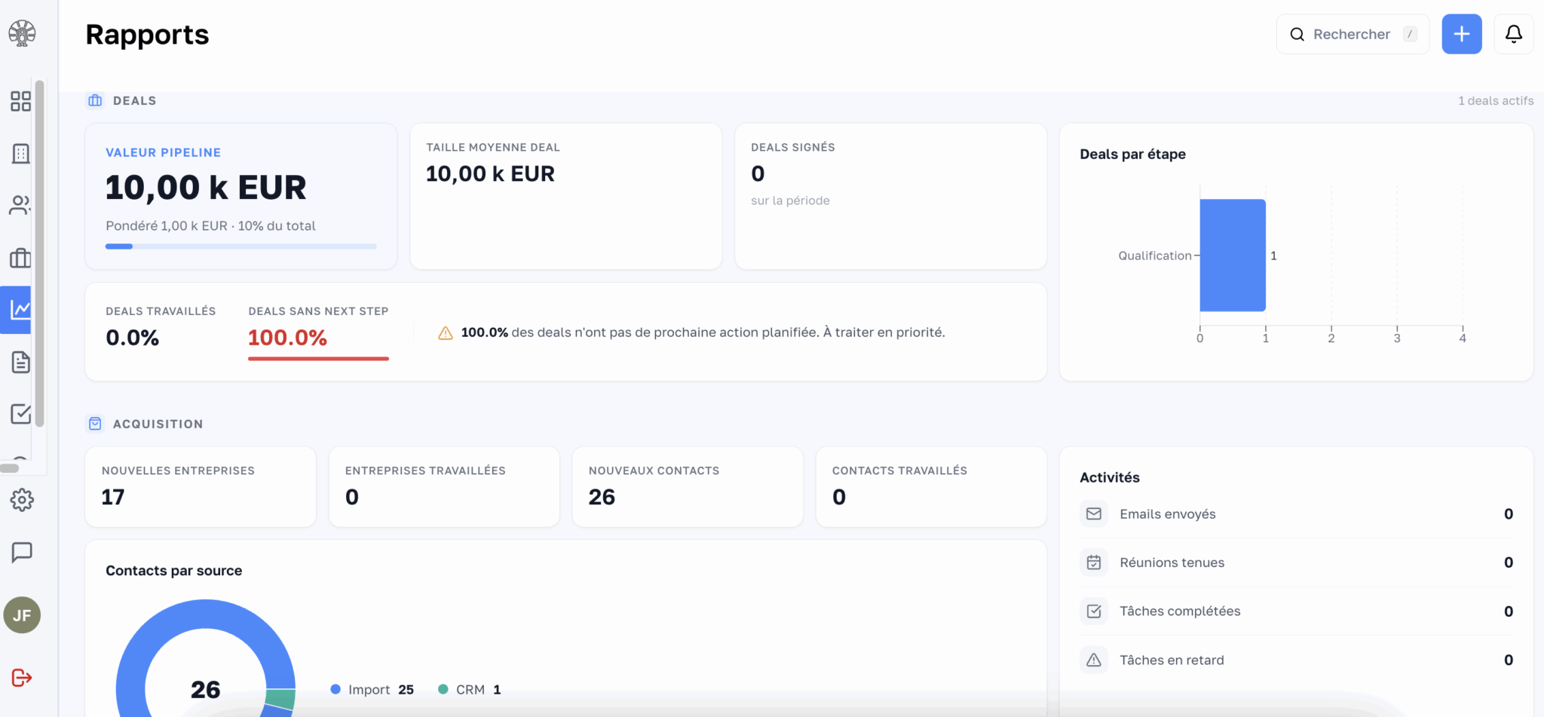This screenshot has height=717, width=1544.
Task: Click the CRM legend green dot
Action: (443, 689)
